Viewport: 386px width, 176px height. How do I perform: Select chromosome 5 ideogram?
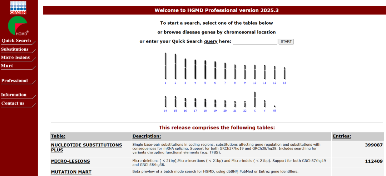(205, 70)
